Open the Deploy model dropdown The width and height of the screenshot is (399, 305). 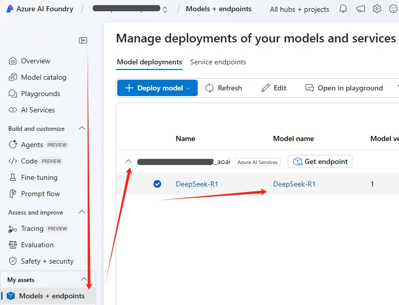[157, 88]
